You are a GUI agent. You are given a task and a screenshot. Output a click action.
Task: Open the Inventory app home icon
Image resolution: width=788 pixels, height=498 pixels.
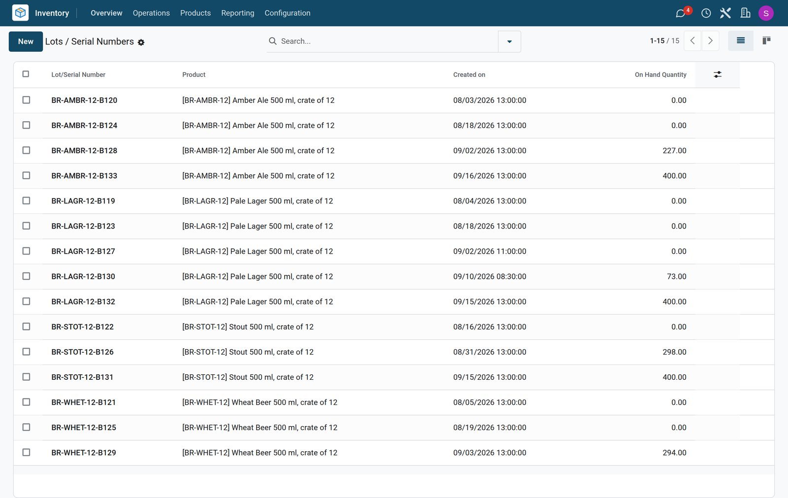coord(20,13)
